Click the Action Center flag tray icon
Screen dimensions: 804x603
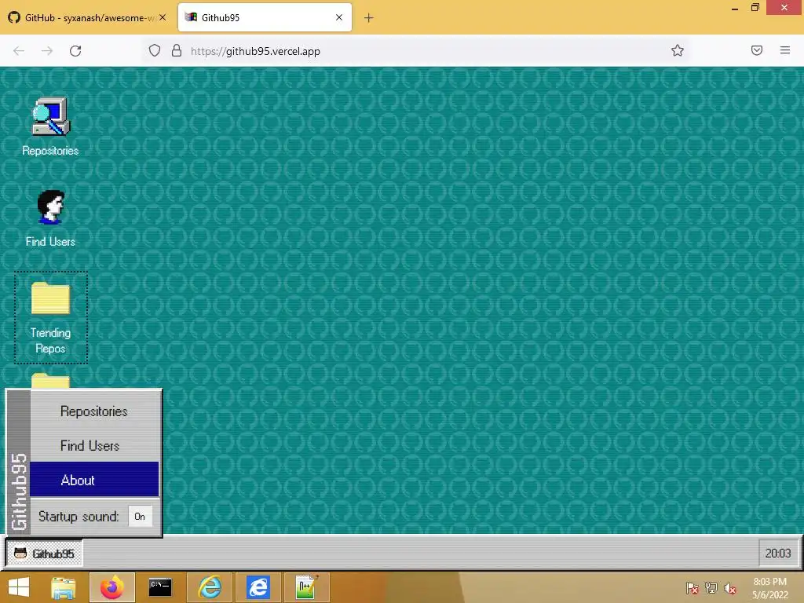(x=693, y=588)
